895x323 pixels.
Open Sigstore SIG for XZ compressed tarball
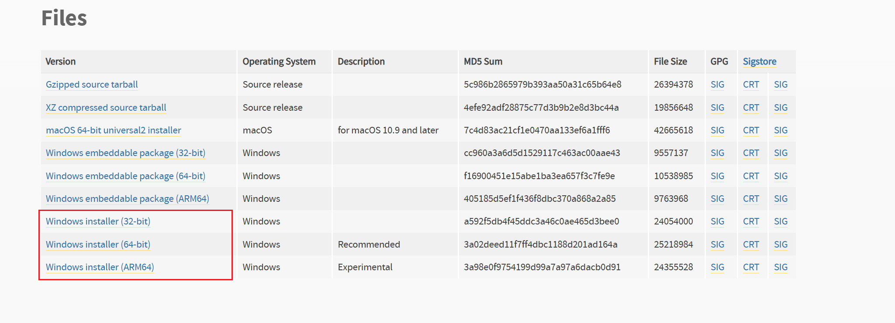pyautogui.click(x=781, y=108)
